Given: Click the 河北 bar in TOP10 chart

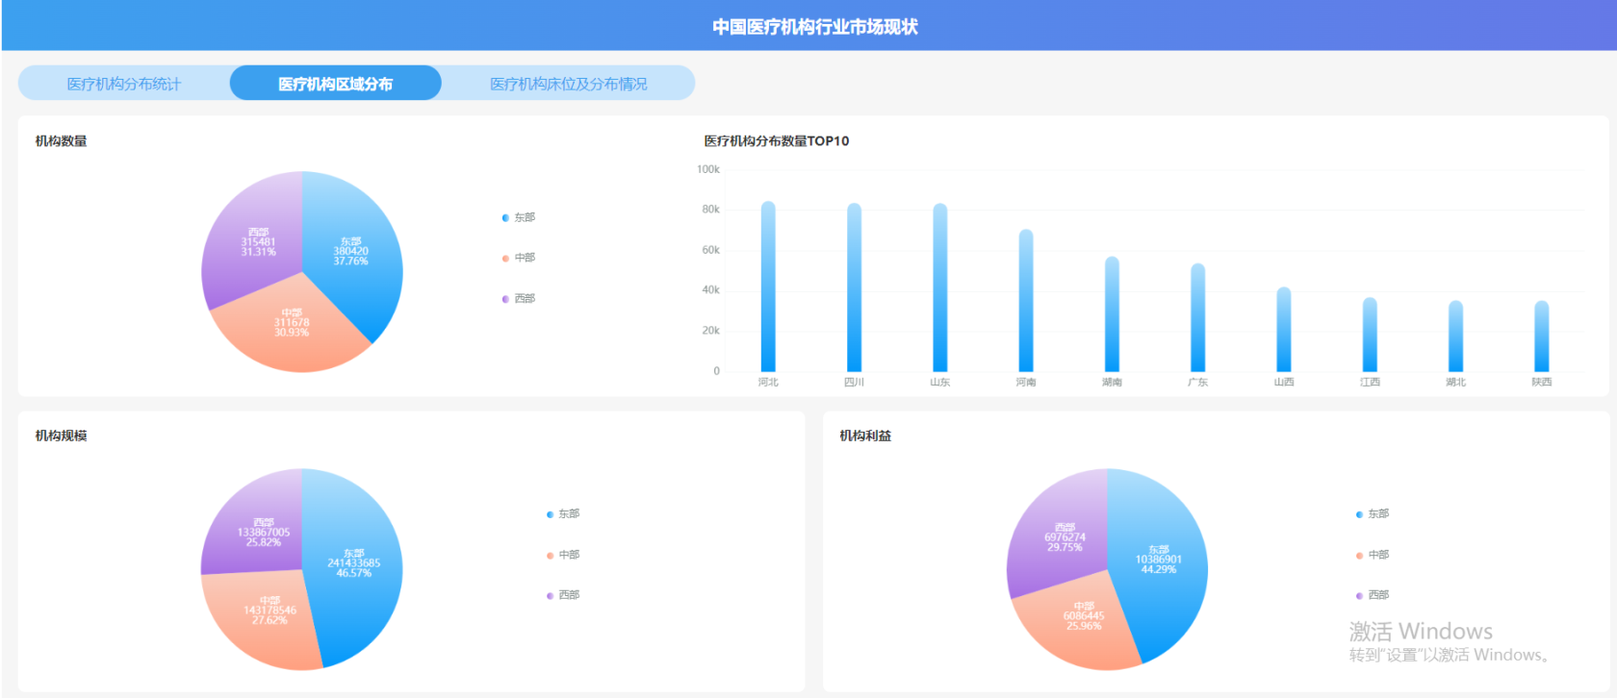Looking at the screenshot, I should pos(768,287).
